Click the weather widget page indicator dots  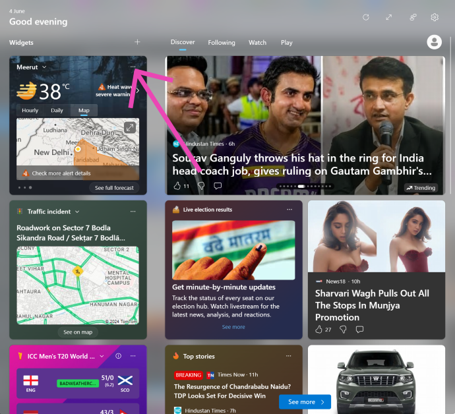pyautogui.click(x=24, y=187)
